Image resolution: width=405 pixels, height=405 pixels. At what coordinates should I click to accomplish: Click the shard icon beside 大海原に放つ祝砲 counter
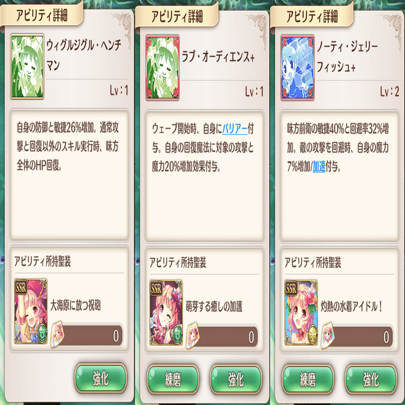coord(58,334)
